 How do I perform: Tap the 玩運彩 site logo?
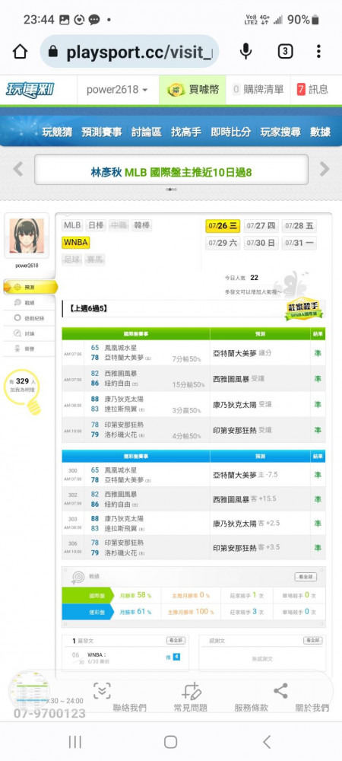[30, 90]
